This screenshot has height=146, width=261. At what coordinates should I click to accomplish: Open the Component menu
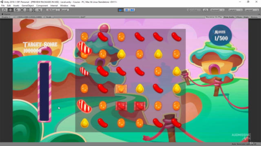42,6
